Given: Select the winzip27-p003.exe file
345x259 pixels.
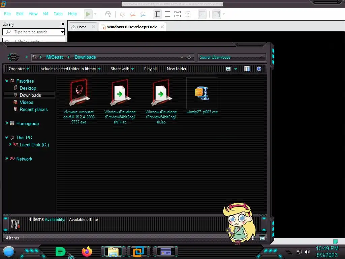Looking at the screenshot, I should [x=202, y=96].
